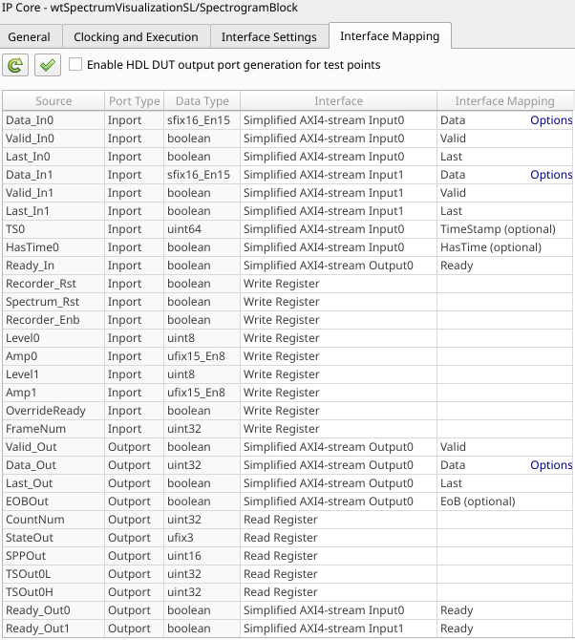The height and width of the screenshot is (640, 575).
Task: Click Last mapping cell for Last_Out row
Action: [x=505, y=482]
